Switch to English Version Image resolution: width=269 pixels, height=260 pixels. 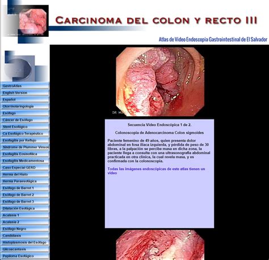pos(25,92)
